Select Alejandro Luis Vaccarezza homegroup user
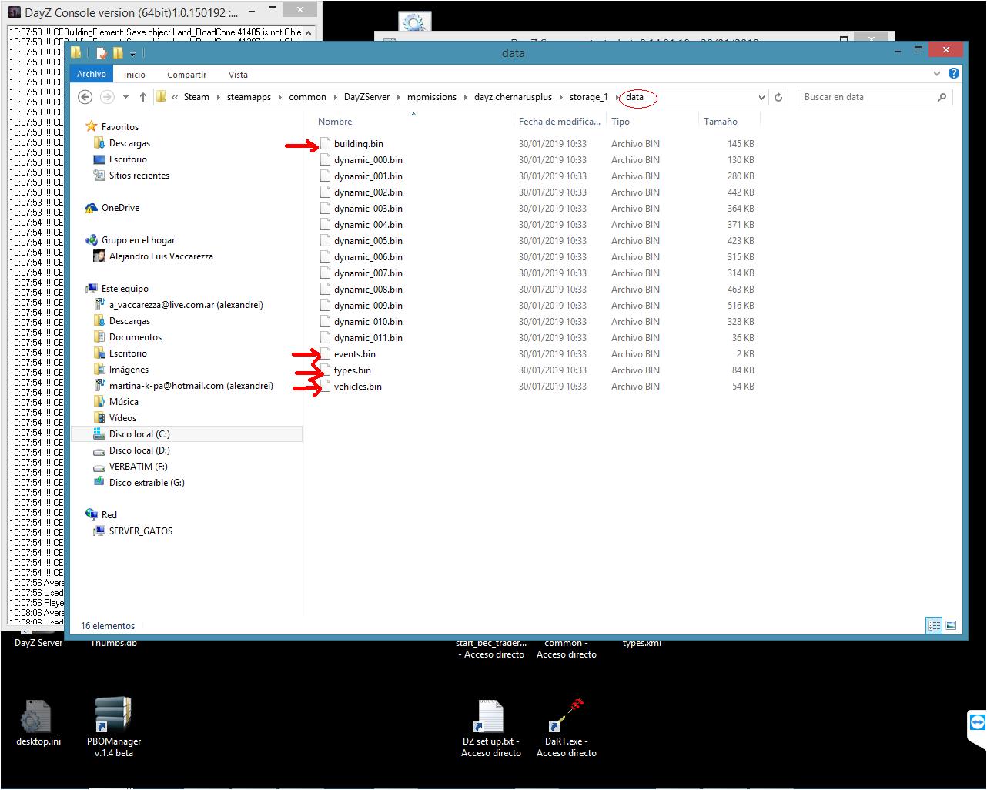 point(160,256)
